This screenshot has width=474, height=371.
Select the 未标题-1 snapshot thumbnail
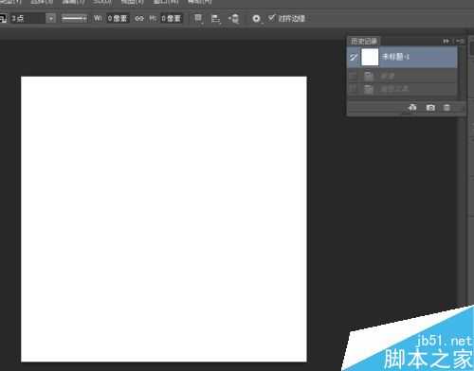(370, 57)
